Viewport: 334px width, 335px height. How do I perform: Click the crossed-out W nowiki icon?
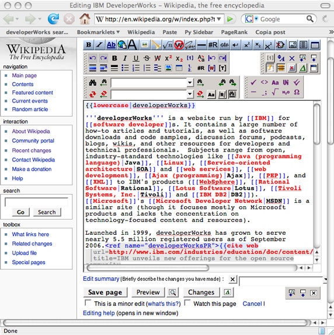tap(179, 45)
